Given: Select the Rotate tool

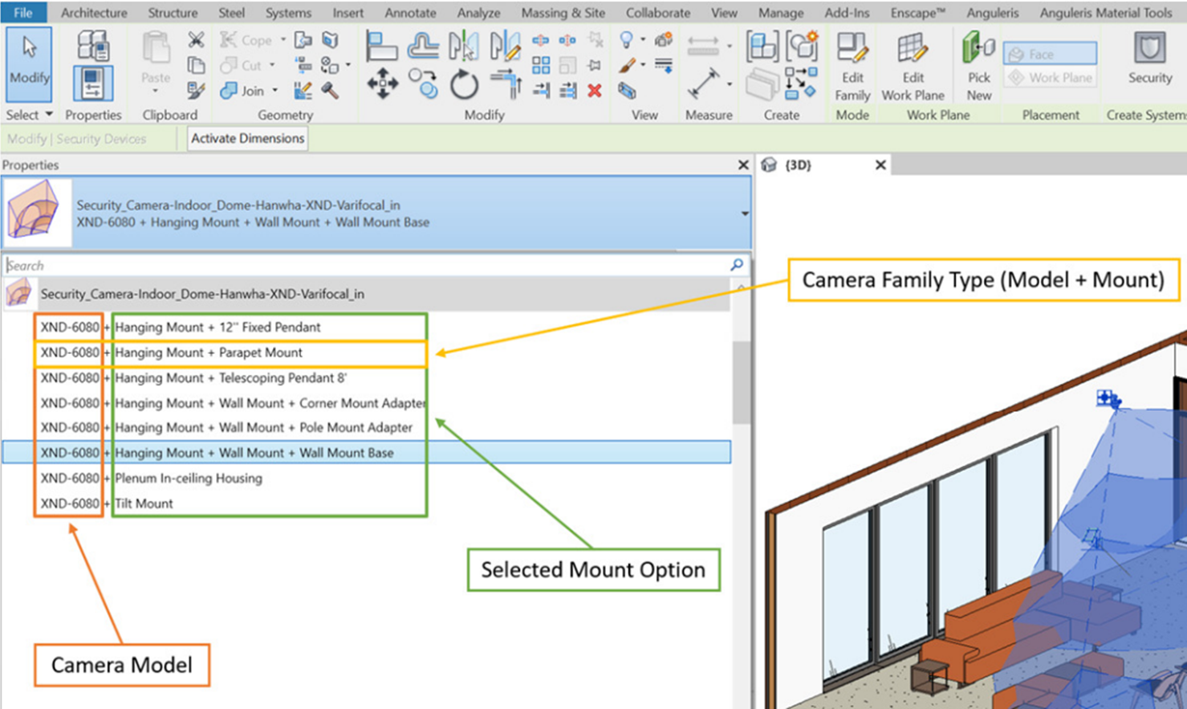Looking at the screenshot, I should (x=464, y=84).
